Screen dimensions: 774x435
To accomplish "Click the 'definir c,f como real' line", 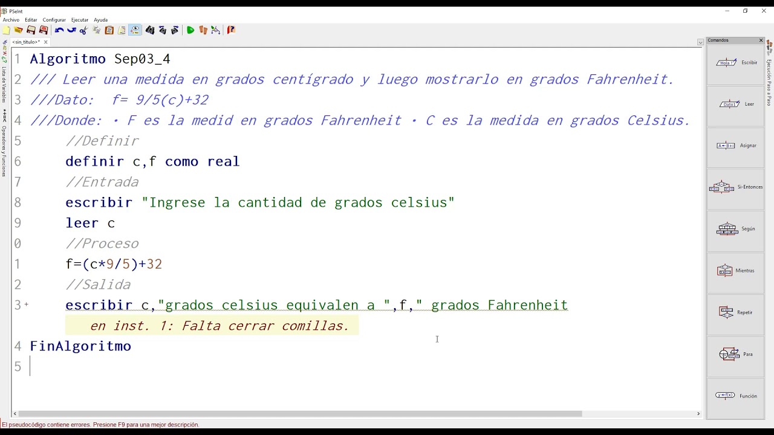I will pos(152,161).
